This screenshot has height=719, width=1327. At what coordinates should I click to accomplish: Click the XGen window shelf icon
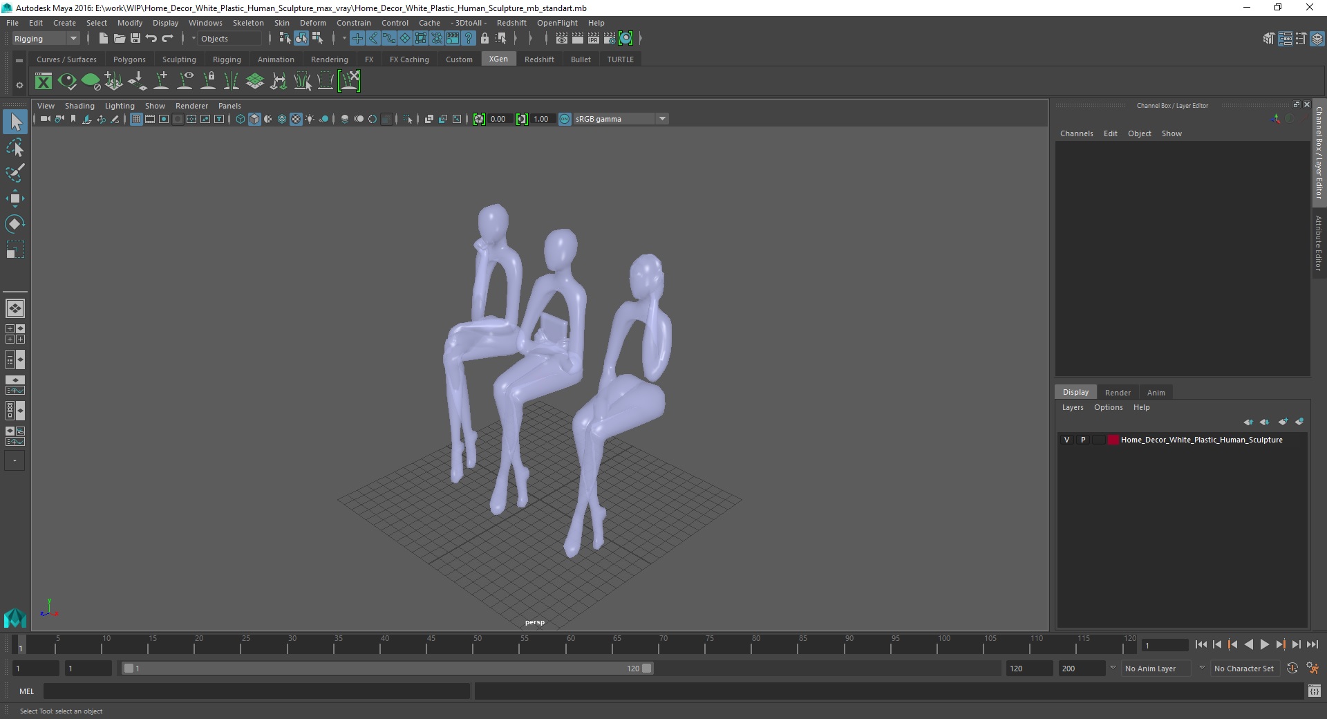click(44, 82)
